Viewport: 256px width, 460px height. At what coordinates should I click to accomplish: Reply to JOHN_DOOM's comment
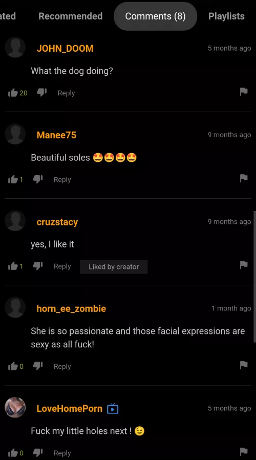tap(66, 93)
